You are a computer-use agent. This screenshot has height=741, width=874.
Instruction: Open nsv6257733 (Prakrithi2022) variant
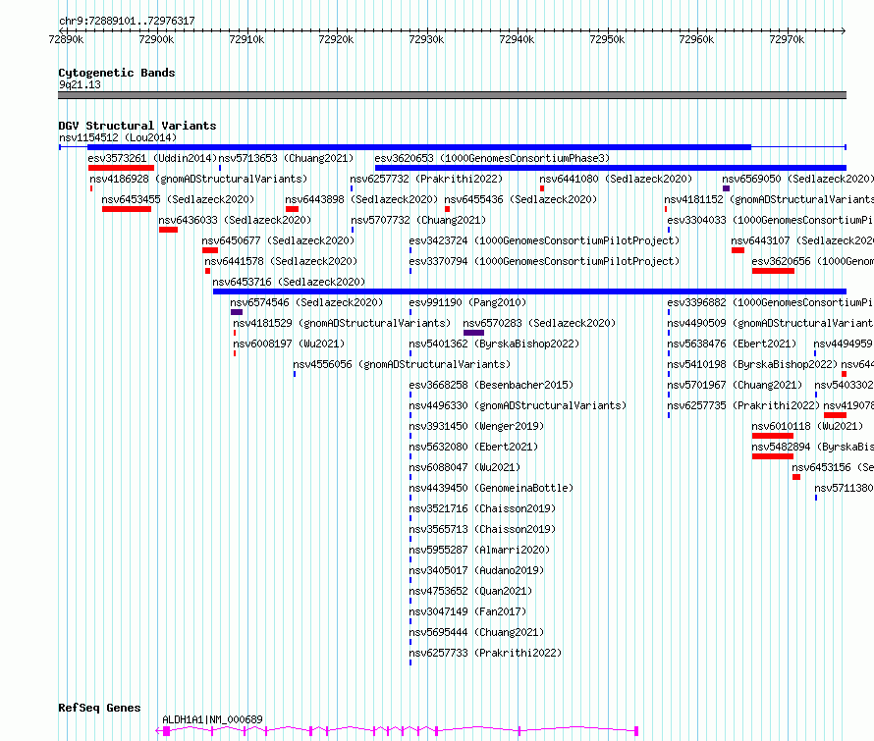pyautogui.click(x=485, y=653)
